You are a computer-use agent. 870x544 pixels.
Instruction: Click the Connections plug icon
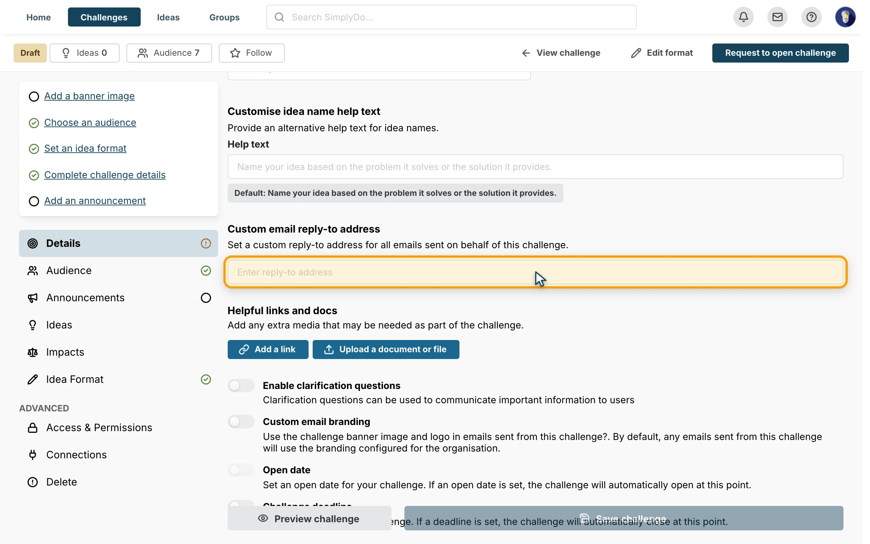(x=33, y=455)
